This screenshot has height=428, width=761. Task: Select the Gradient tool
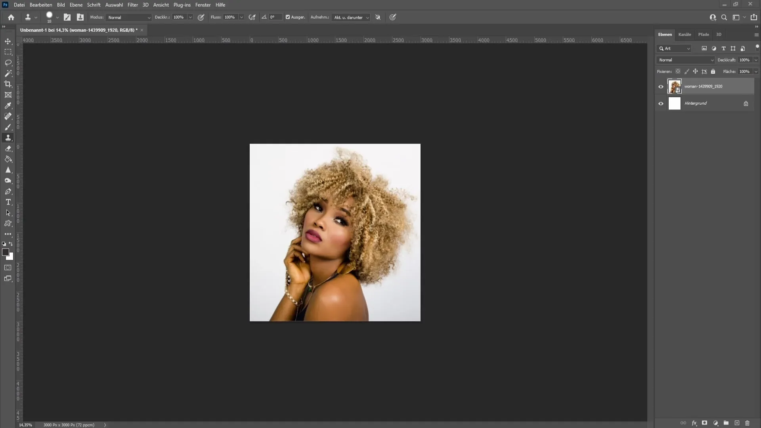(x=8, y=159)
